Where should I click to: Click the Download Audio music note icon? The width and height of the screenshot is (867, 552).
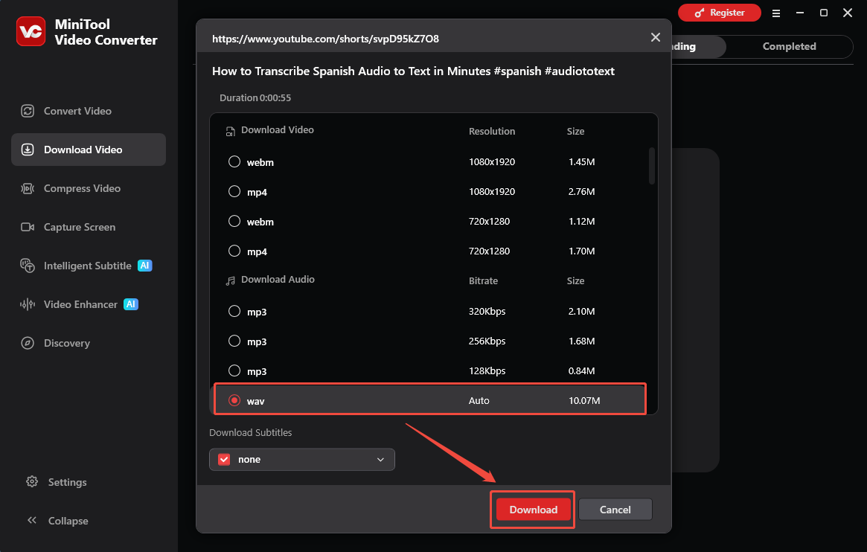230,281
